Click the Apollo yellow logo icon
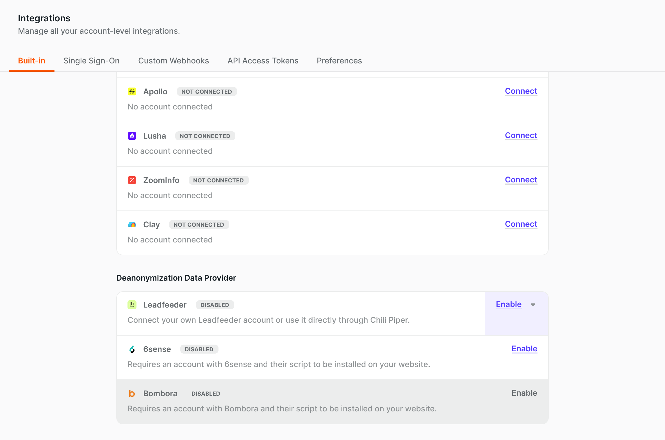 click(x=132, y=91)
